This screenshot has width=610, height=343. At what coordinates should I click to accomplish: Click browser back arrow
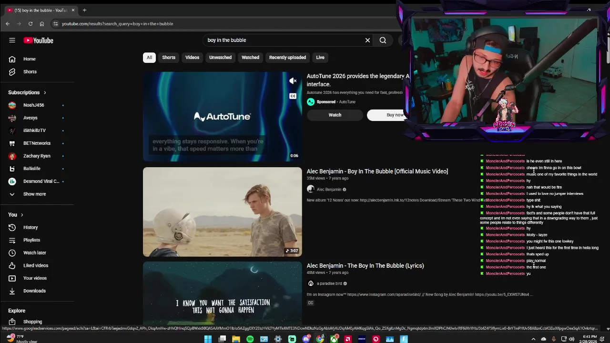coord(8,24)
